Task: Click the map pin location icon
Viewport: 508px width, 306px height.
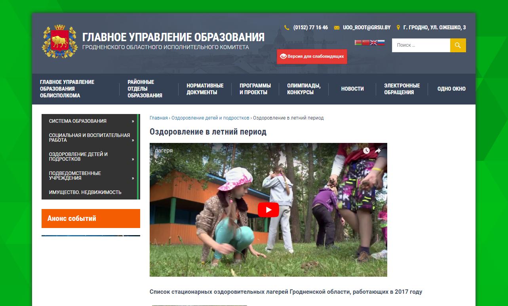Action: point(398,28)
